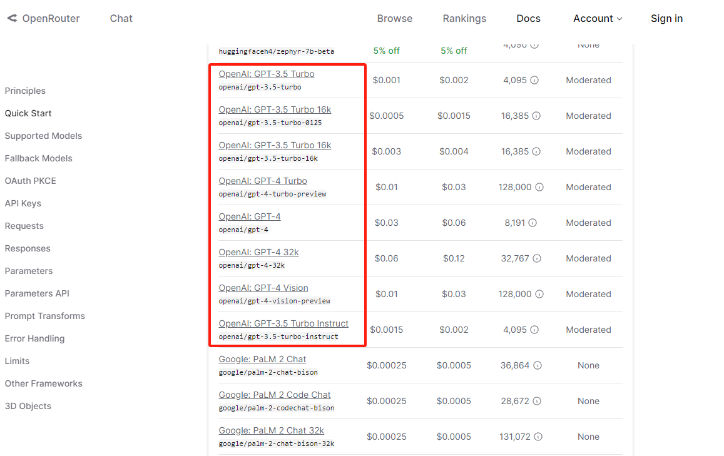Open Limits docs page
The height and width of the screenshot is (456, 724).
pos(17,361)
